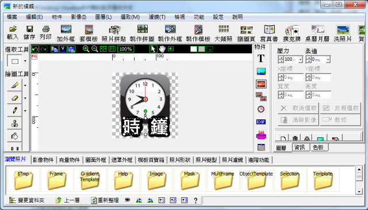Select the arrow pointer tool

tap(153, 49)
